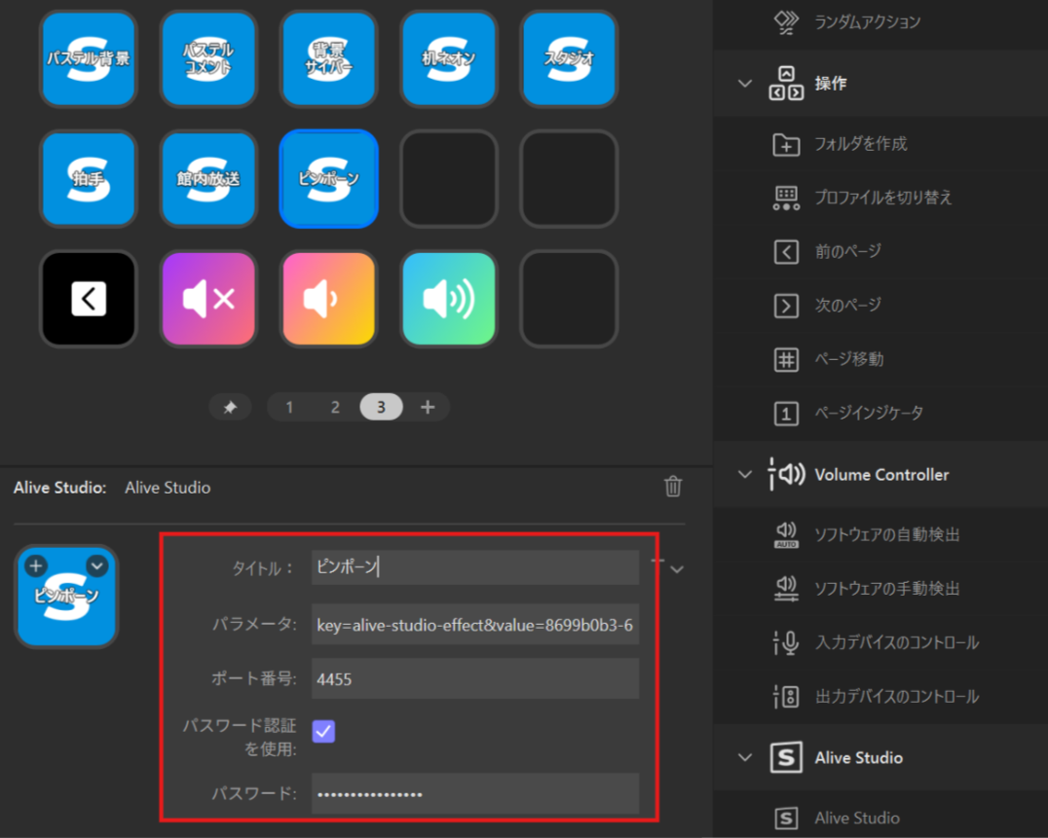Screen dimensions: 1048x838
Task: Select the 拍手 key
Action: 89,179
